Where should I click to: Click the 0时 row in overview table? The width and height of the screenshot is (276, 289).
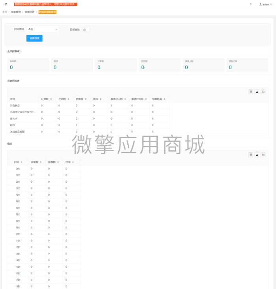coord(44,169)
